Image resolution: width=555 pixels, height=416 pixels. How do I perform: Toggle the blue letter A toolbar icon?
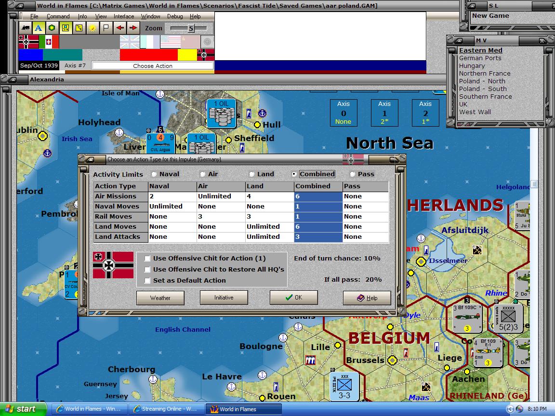click(39, 28)
